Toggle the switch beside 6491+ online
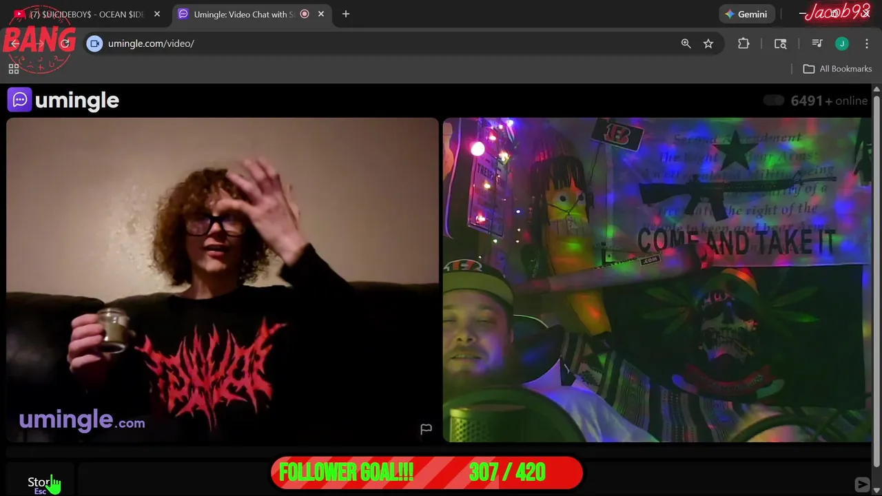 (x=774, y=101)
